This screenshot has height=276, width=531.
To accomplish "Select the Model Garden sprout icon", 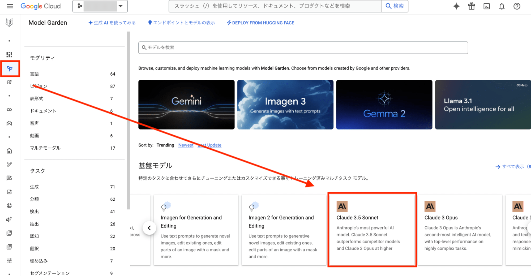I will point(10,69).
